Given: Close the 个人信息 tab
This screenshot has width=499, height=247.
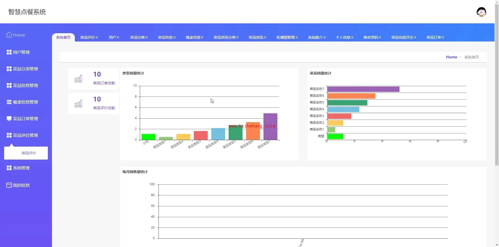Looking at the screenshot, I should pyautogui.click(x=352, y=37).
